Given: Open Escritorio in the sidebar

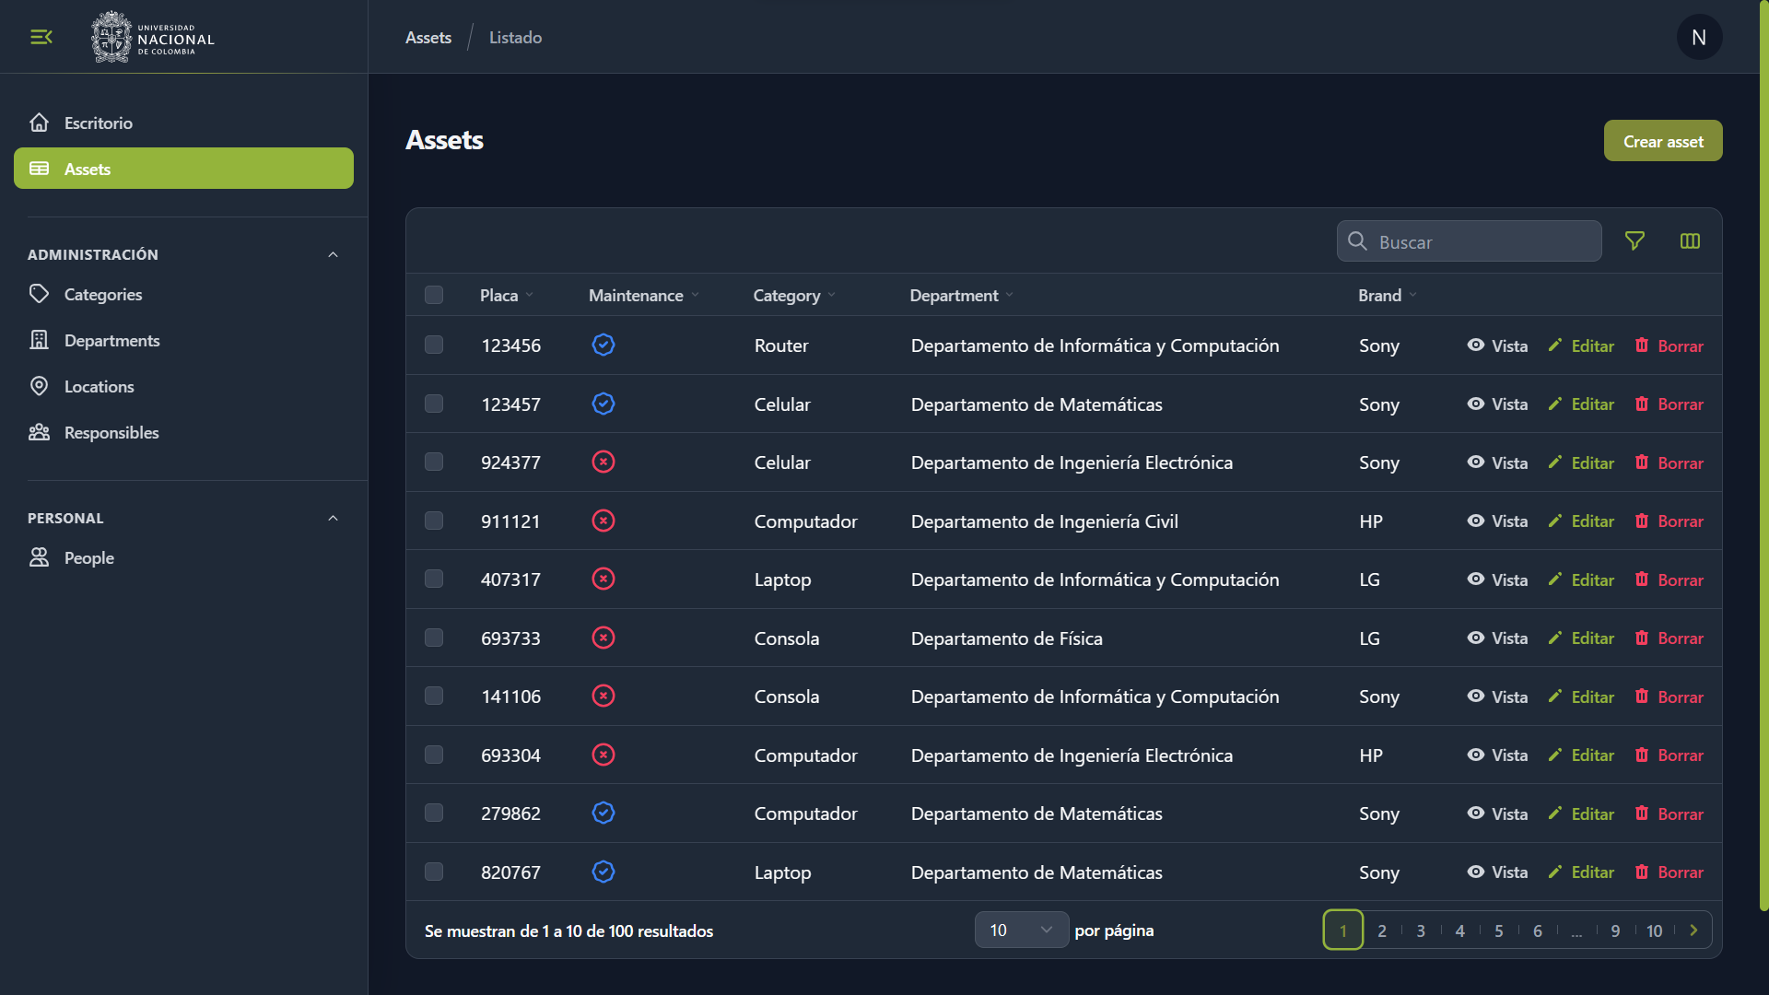Looking at the screenshot, I should (x=98, y=123).
